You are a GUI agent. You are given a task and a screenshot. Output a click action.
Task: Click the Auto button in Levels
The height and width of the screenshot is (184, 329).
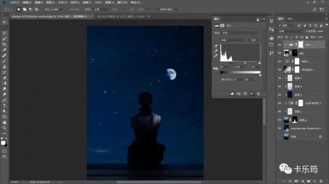tap(254, 40)
